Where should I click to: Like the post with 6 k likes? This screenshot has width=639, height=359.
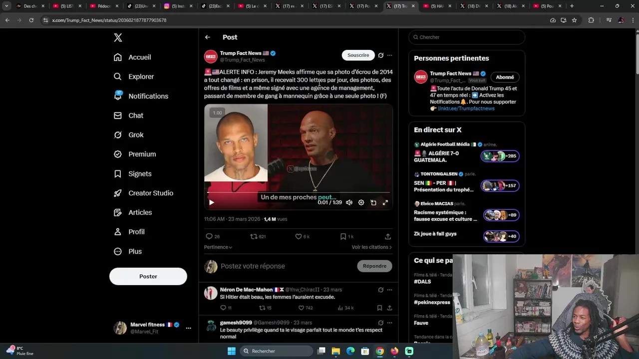pyautogui.click(x=303, y=236)
